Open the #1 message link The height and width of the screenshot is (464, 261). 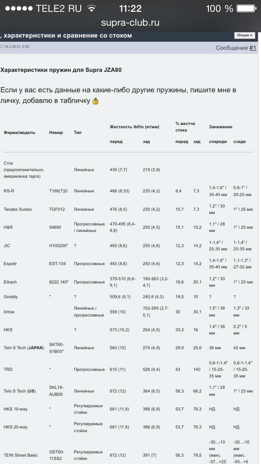point(253,48)
